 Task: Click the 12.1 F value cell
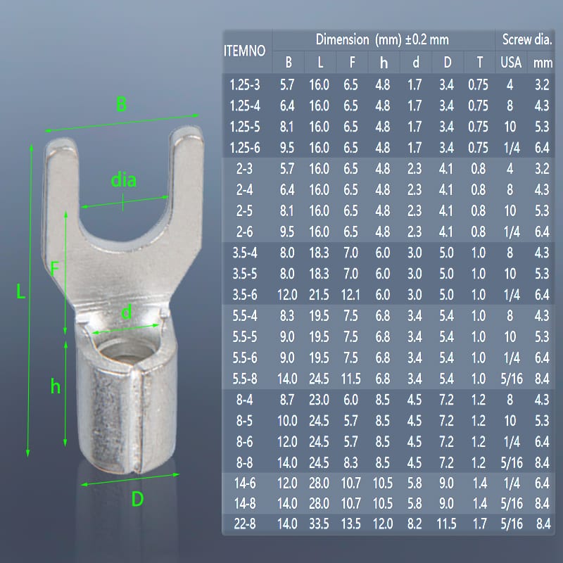point(352,294)
